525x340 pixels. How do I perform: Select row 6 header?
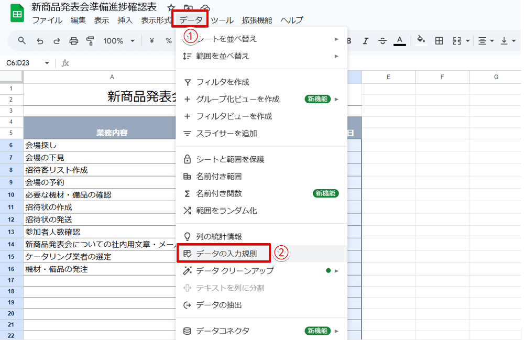click(x=11, y=145)
